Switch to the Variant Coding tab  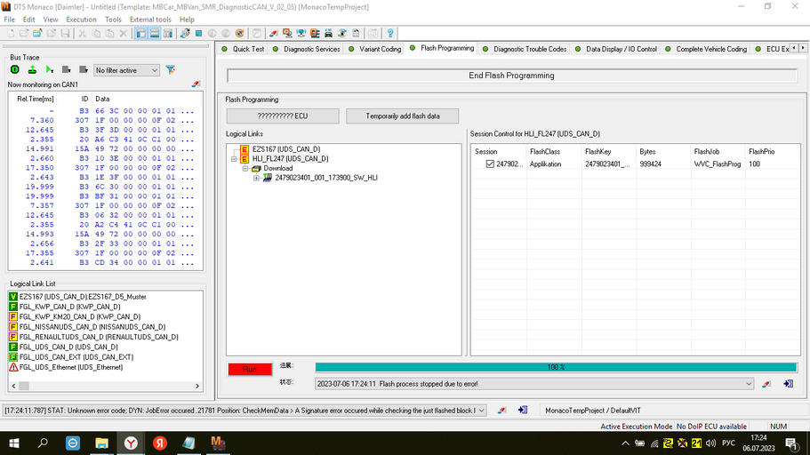[x=375, y=49]
